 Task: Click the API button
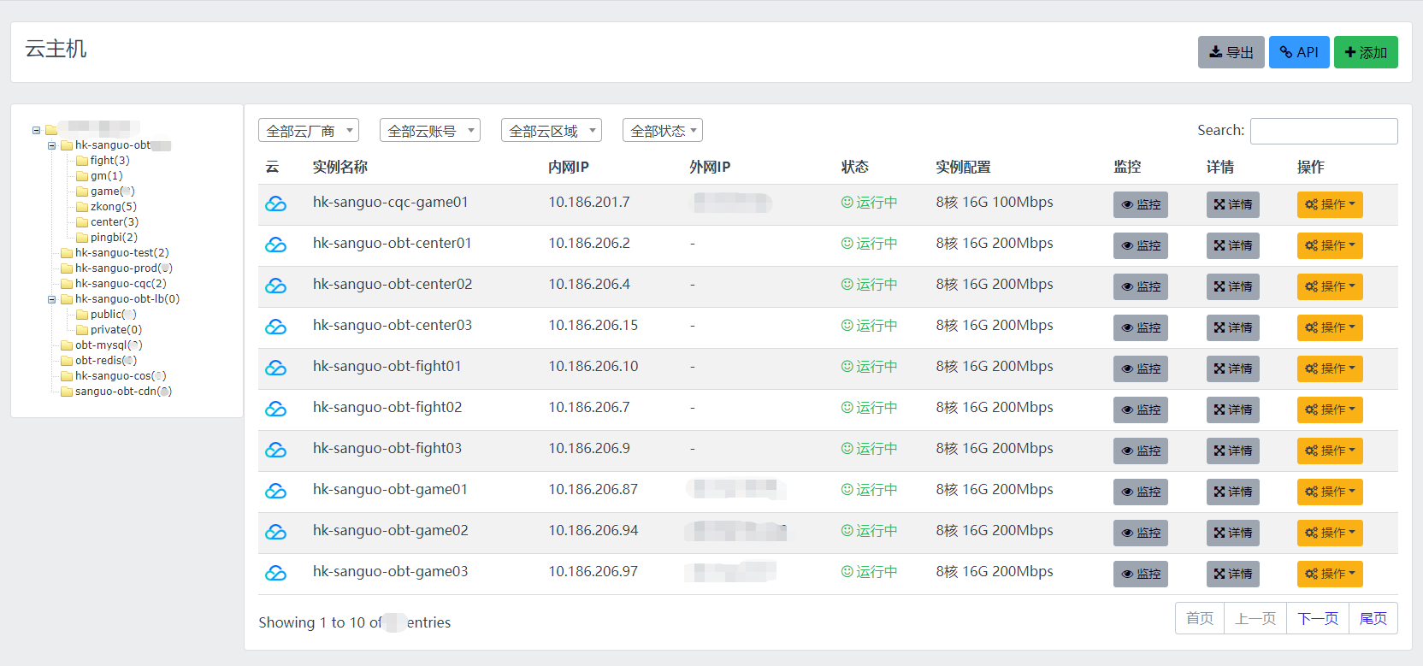1298,52
